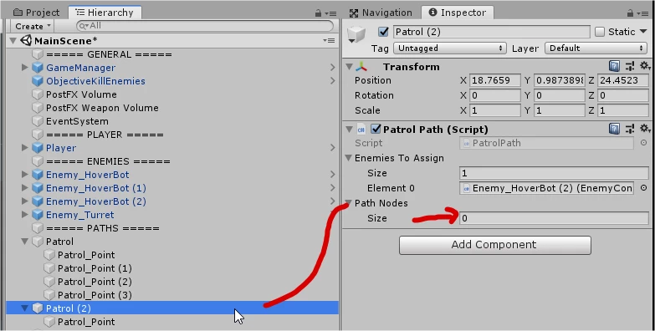Open the Tag dropdown showing Untagged

point(449,48)
